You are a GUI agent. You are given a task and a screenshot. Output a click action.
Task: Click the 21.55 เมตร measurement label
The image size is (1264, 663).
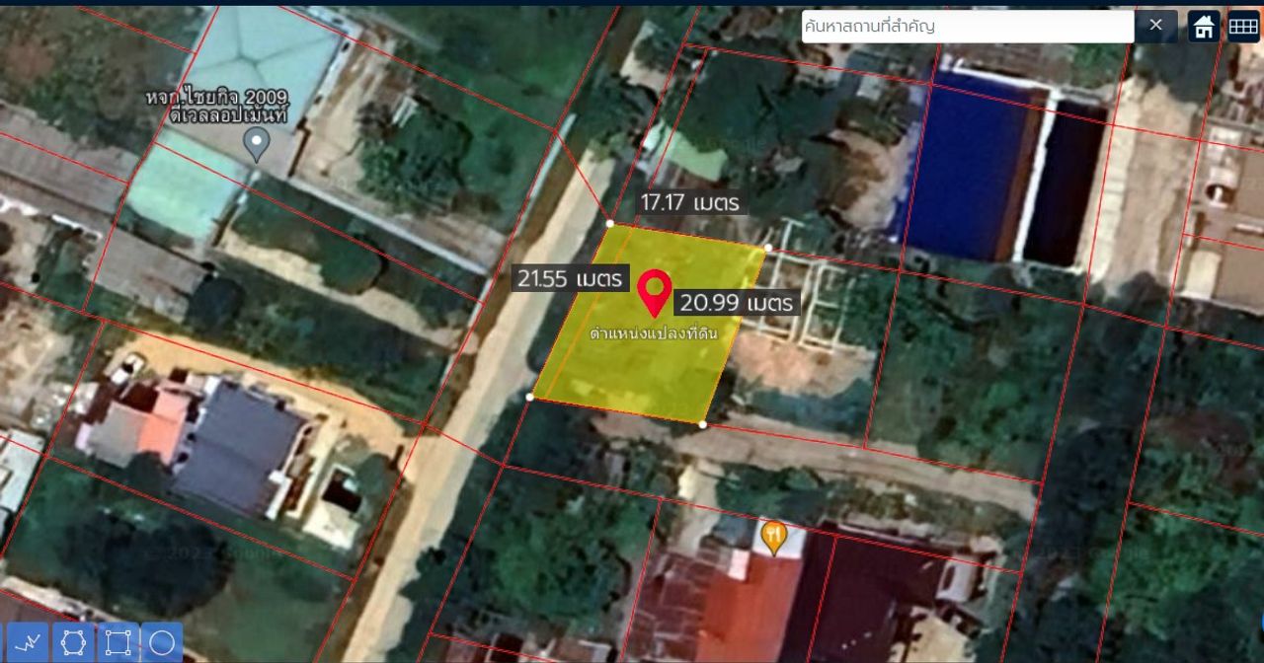pos(571,279)
